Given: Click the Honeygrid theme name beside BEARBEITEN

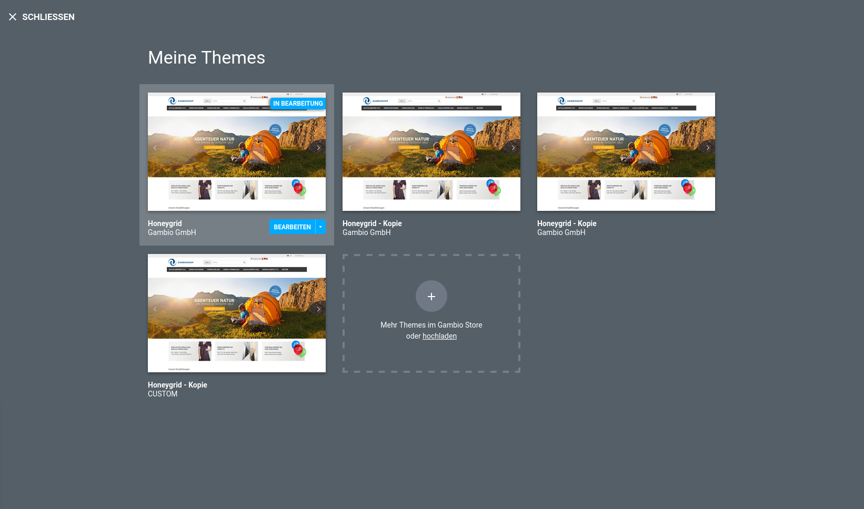Looking at the screenshot, I should (165, 223).
